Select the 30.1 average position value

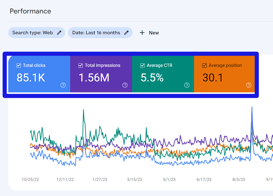[212, 78]
